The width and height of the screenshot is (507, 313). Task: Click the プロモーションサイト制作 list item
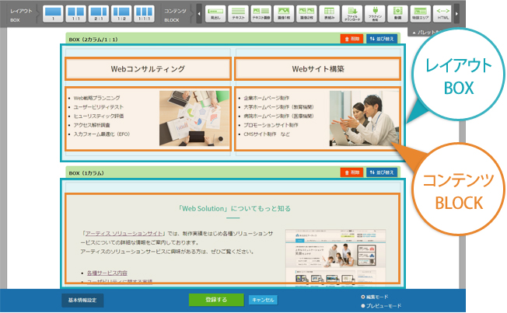pyautogui.click(x=271, y=125)
